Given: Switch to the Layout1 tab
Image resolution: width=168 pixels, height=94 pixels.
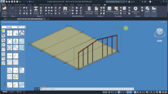Looking at the screenshot, I should click(12, 92).
